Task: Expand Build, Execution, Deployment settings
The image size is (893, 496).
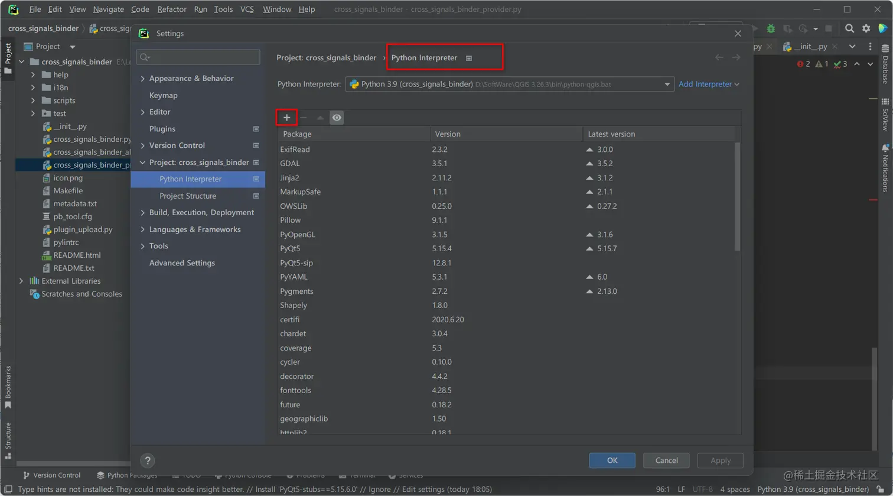Action: 143,213
